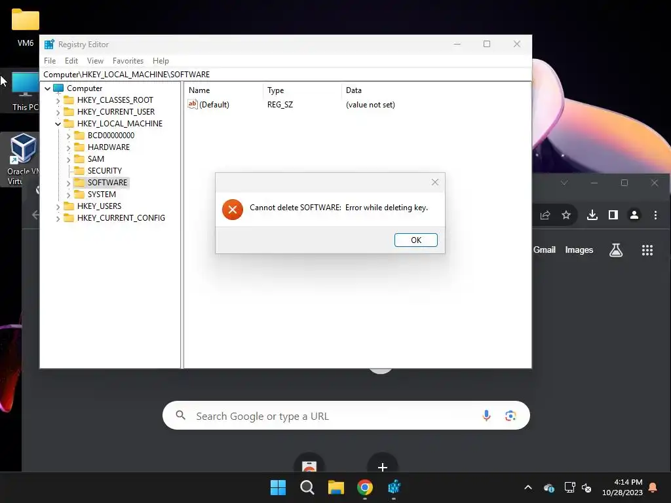Open File Explorer from taskbar
The height and width of the screenshot is (503, 671).
(x=336, y=487)
